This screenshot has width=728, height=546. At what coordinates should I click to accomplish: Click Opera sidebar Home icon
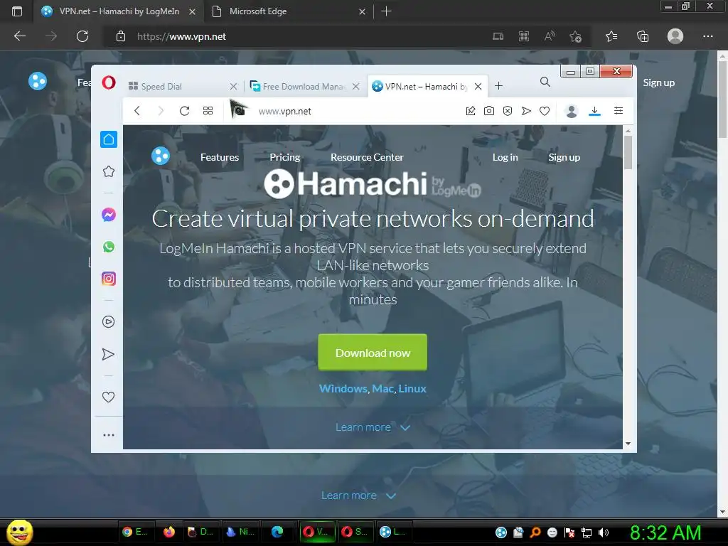pos(109,139)
